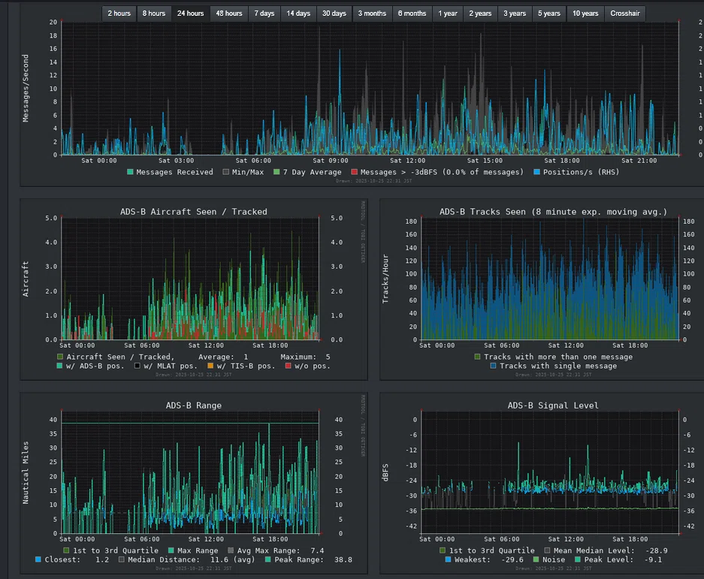
Task: Click the Weakest value -29.6
Action: point(512,559)
